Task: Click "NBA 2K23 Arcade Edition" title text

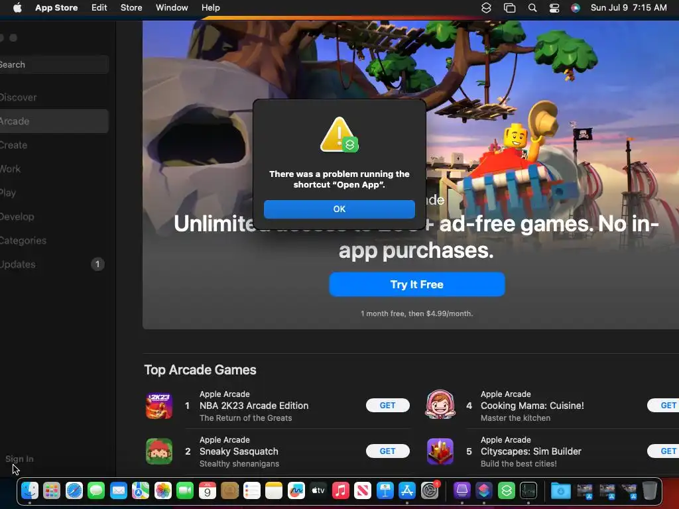Action: coord(254,406)
